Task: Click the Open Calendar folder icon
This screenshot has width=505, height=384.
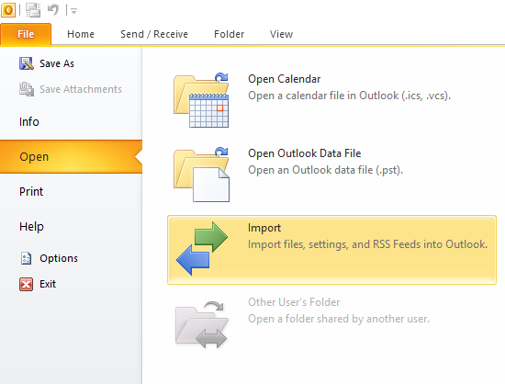Action: (x=202, y=100)
